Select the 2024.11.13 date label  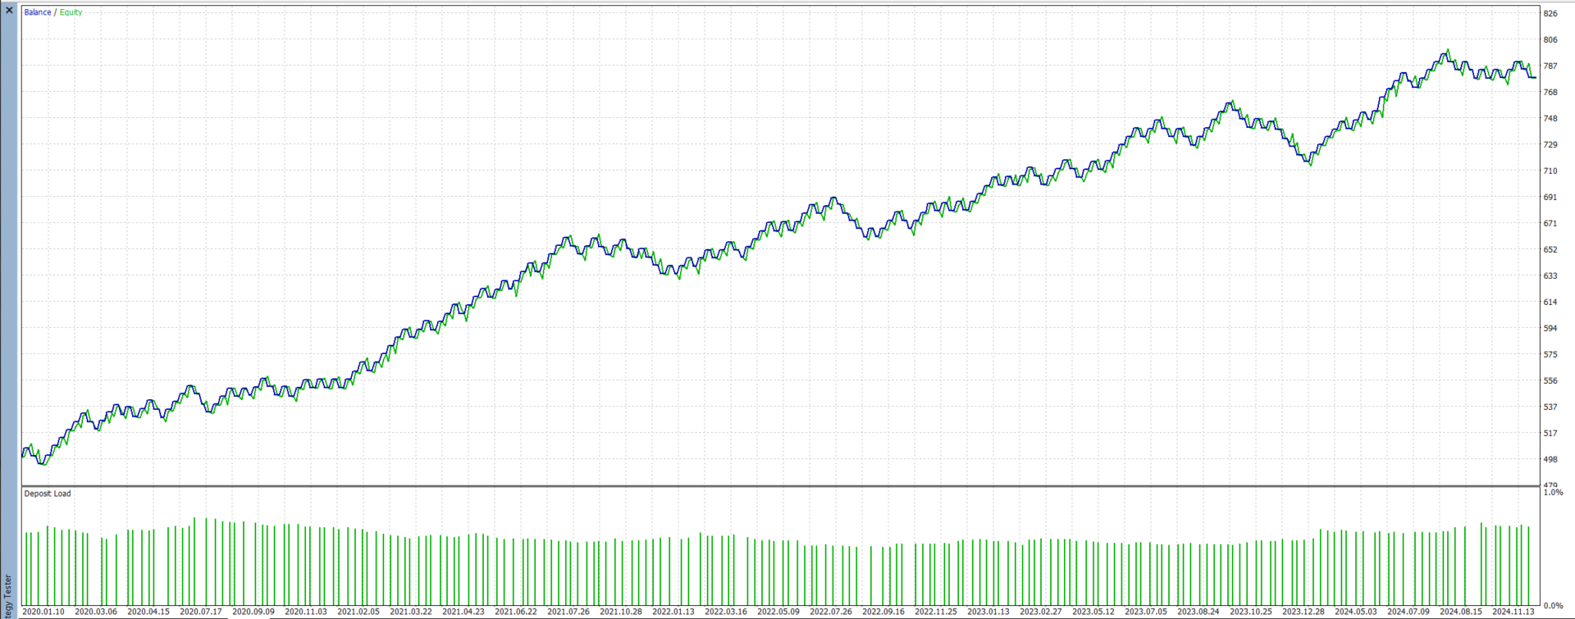[x=1513, y=612]
